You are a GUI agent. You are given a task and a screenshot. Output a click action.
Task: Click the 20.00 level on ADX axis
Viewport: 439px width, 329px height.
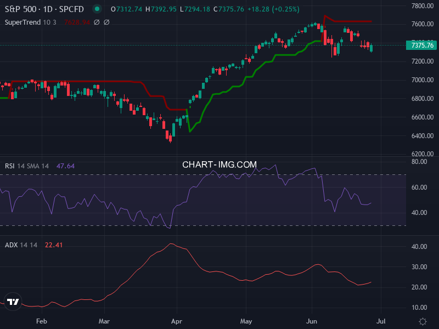pyautogui.click(x=419, y=287)
